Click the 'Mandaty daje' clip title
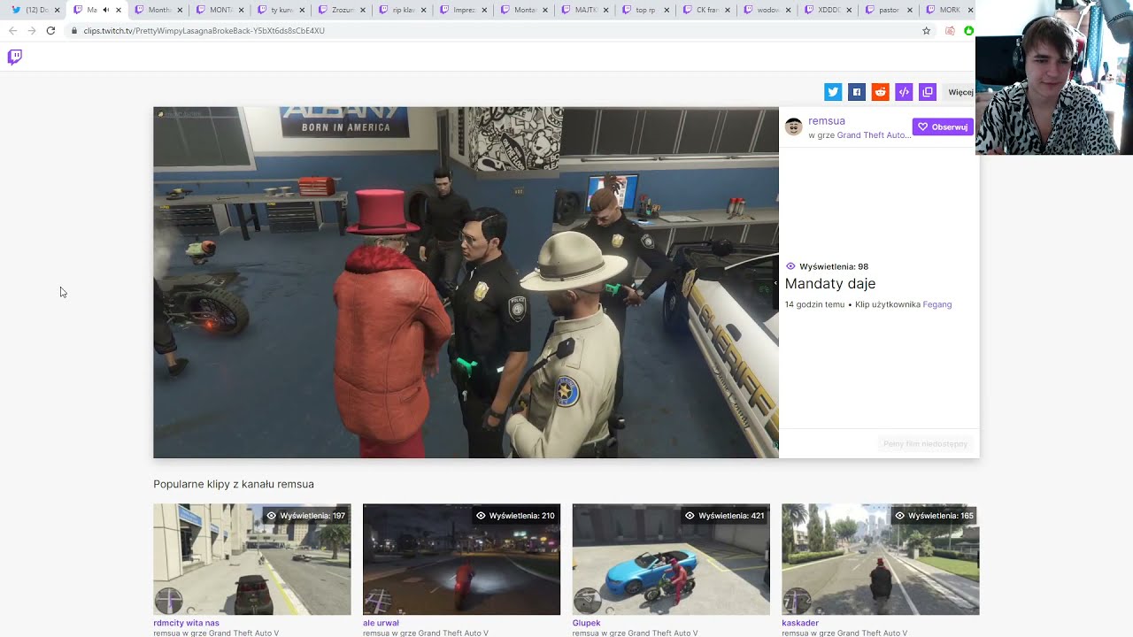 830,284
